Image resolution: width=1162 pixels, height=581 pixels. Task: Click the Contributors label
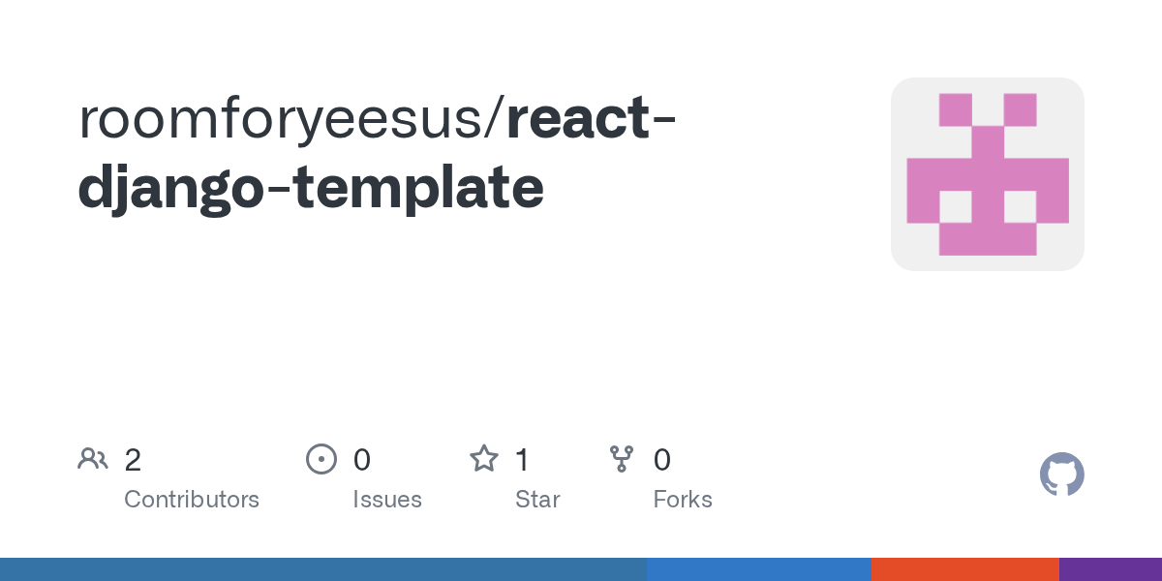click(x=192, y=500)
